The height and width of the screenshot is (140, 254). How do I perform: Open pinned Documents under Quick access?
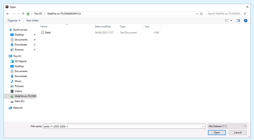tap(21, 40)
